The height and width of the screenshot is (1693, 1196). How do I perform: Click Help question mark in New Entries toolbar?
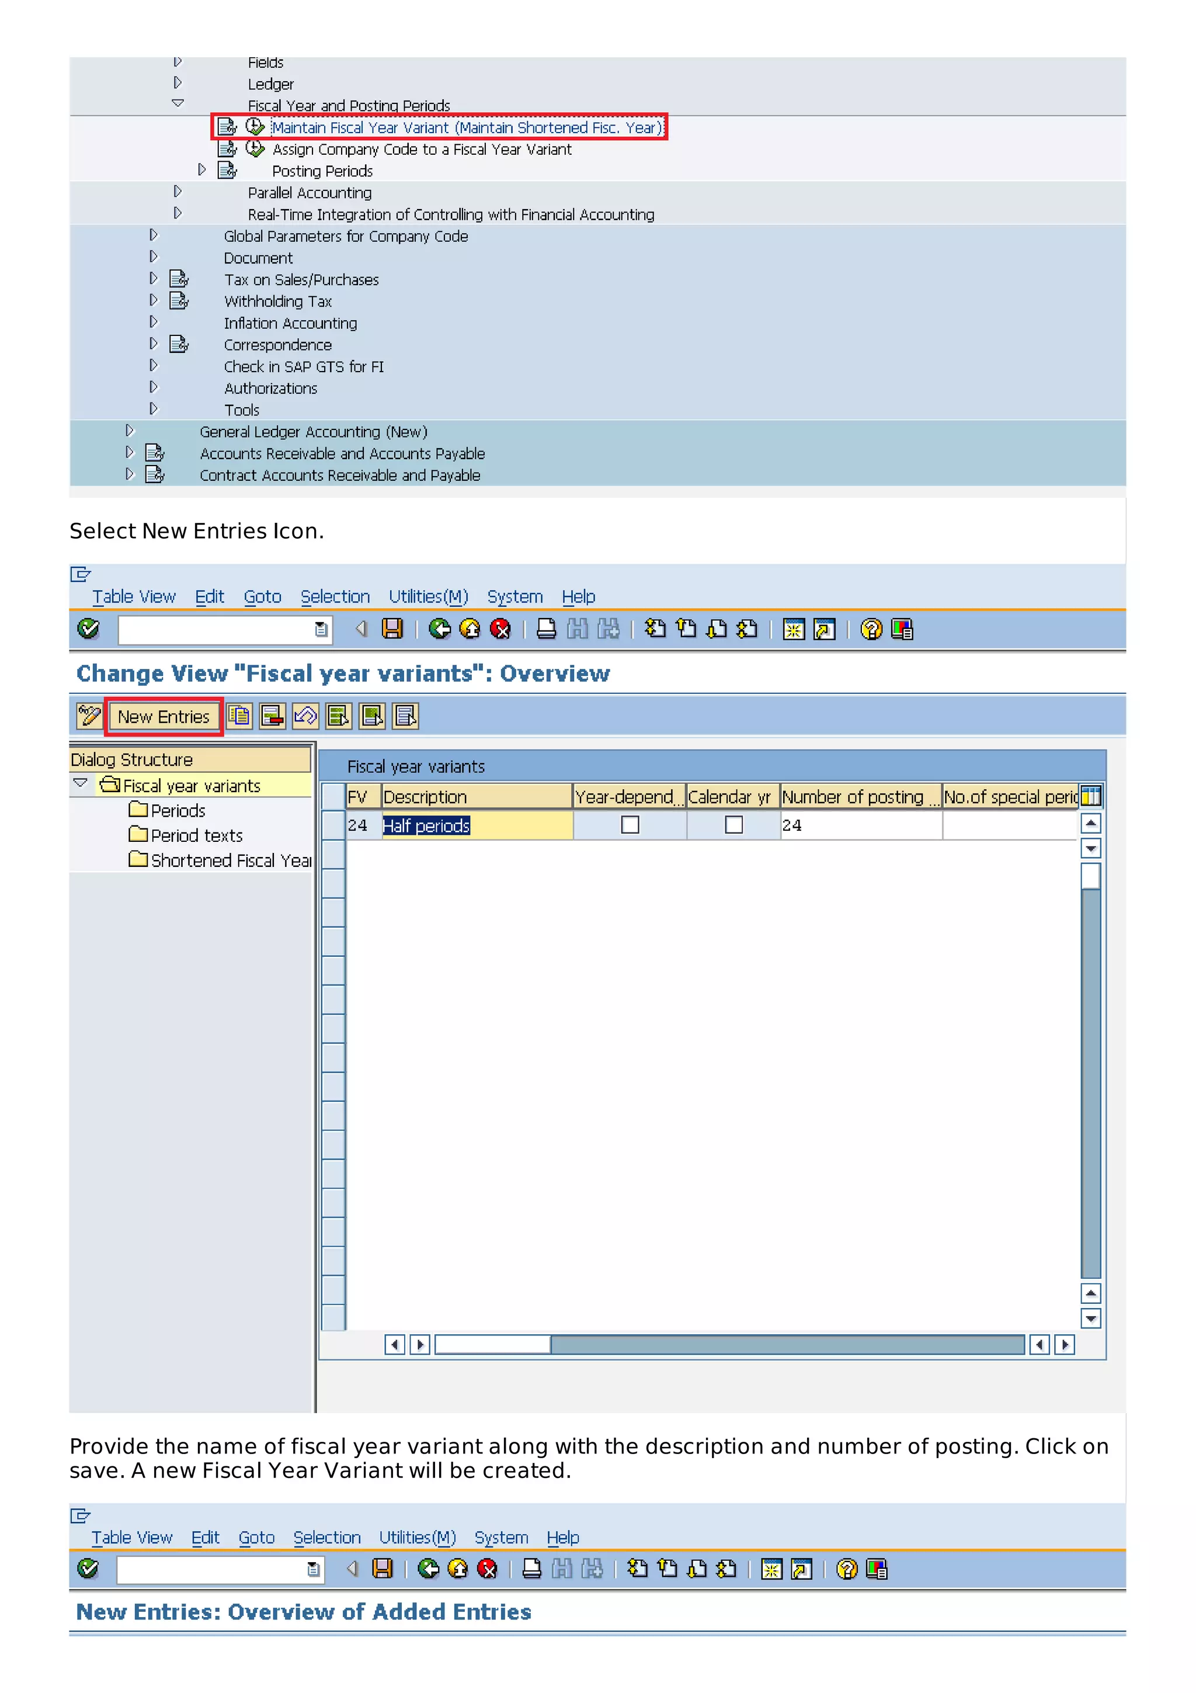point(847,1569)
